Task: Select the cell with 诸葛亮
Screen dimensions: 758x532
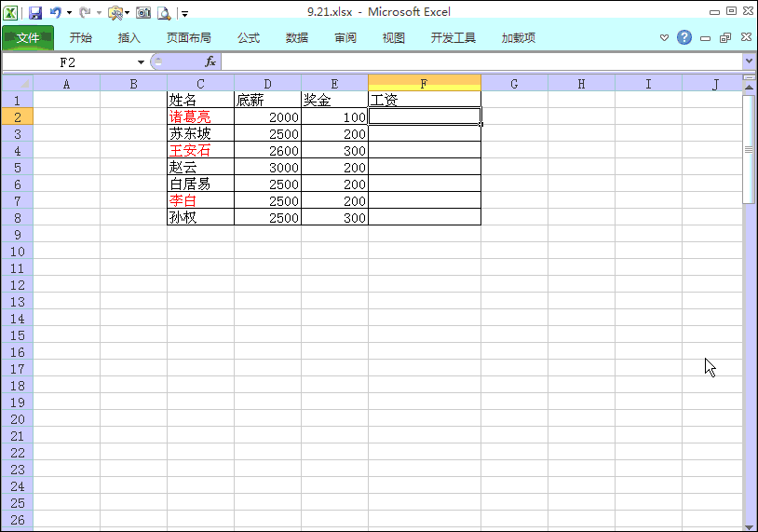Action: [200, 116]
